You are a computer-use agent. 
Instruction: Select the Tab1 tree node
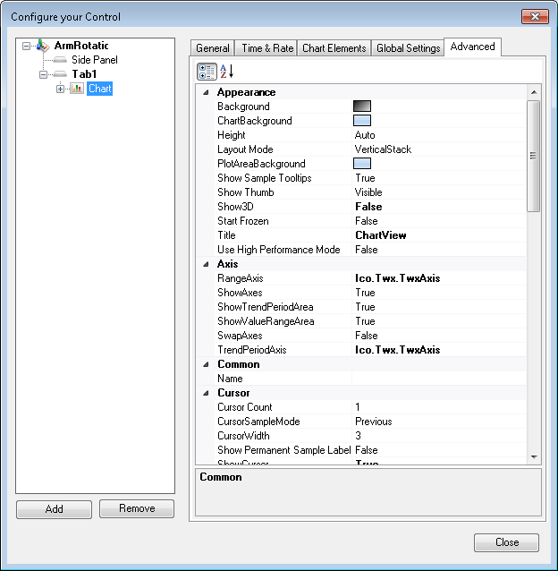pos(84,74)
